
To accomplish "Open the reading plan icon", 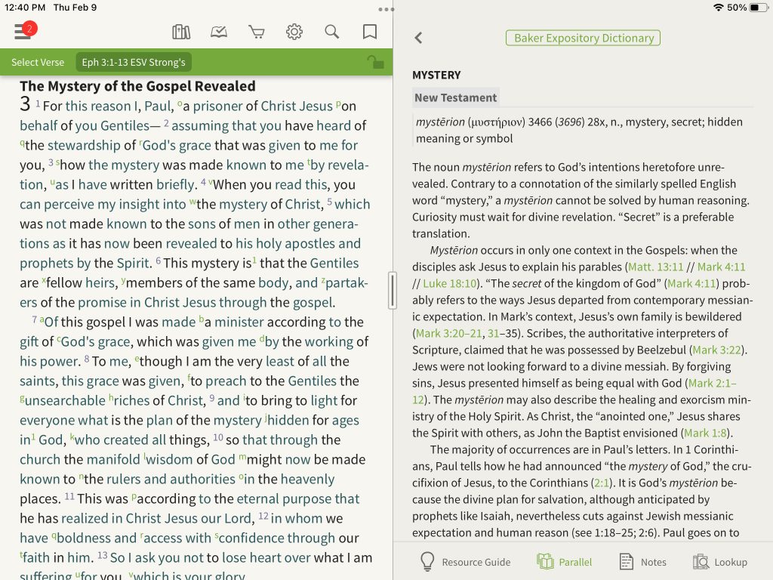I will pos(219,32).
